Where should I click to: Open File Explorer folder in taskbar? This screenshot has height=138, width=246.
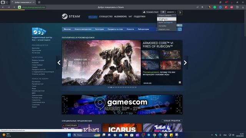tap(126, 135)
